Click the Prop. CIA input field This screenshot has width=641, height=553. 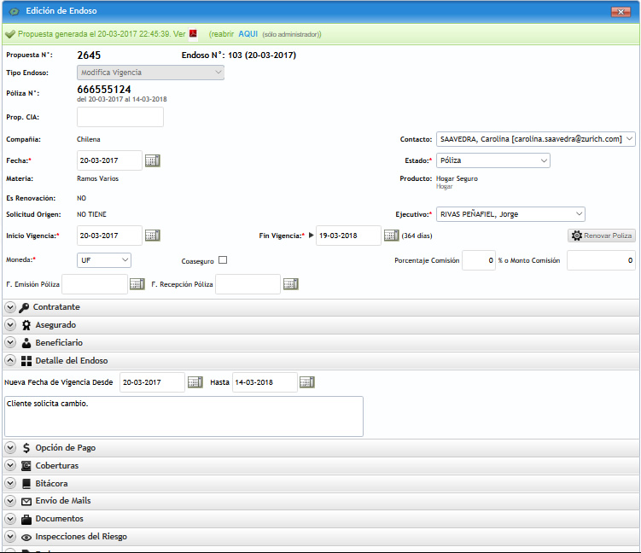120,117
